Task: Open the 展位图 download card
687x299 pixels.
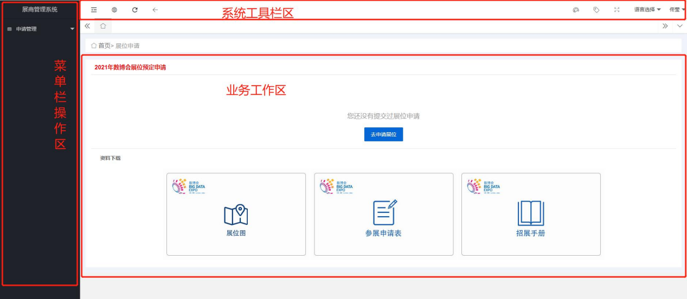Action: (236, 214)
